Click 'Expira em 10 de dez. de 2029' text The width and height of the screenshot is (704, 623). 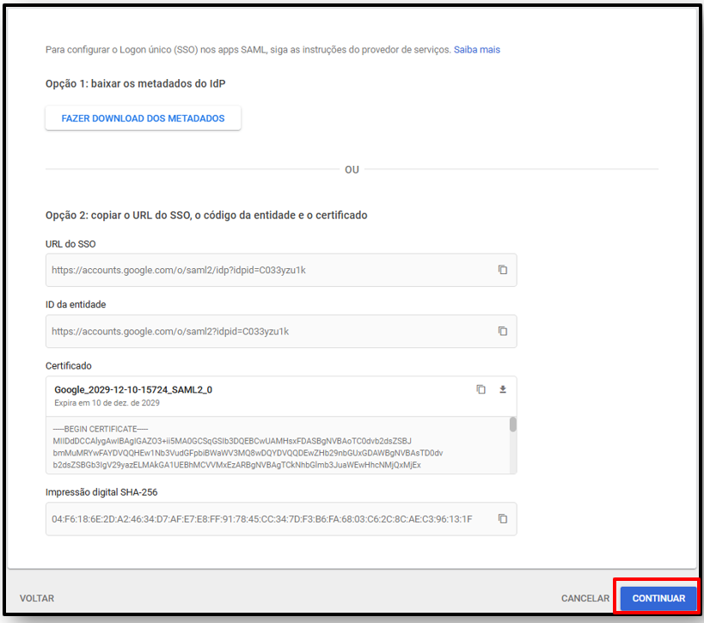(107, 403)
